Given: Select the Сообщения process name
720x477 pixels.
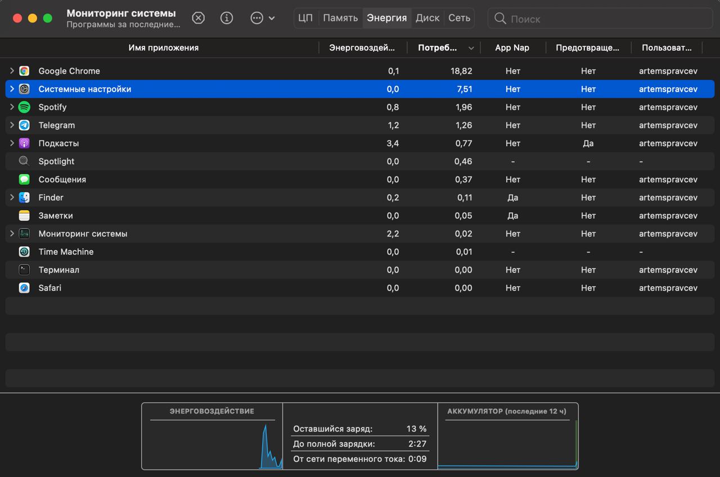Looking at the screenshot, I should pos(62,179).
